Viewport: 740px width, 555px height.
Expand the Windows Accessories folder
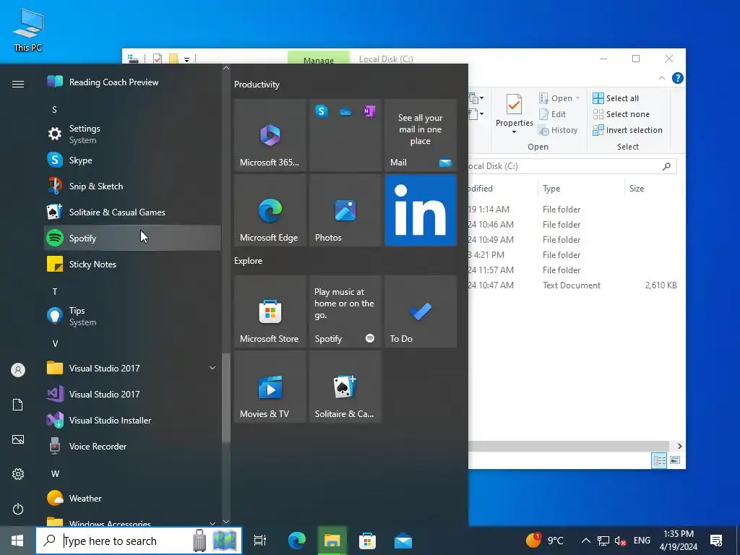[212, 523]
